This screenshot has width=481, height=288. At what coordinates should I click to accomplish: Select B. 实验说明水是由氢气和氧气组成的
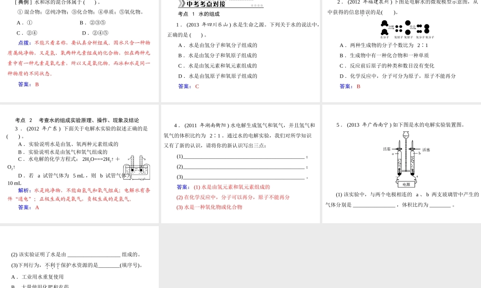tap(63, 152)
